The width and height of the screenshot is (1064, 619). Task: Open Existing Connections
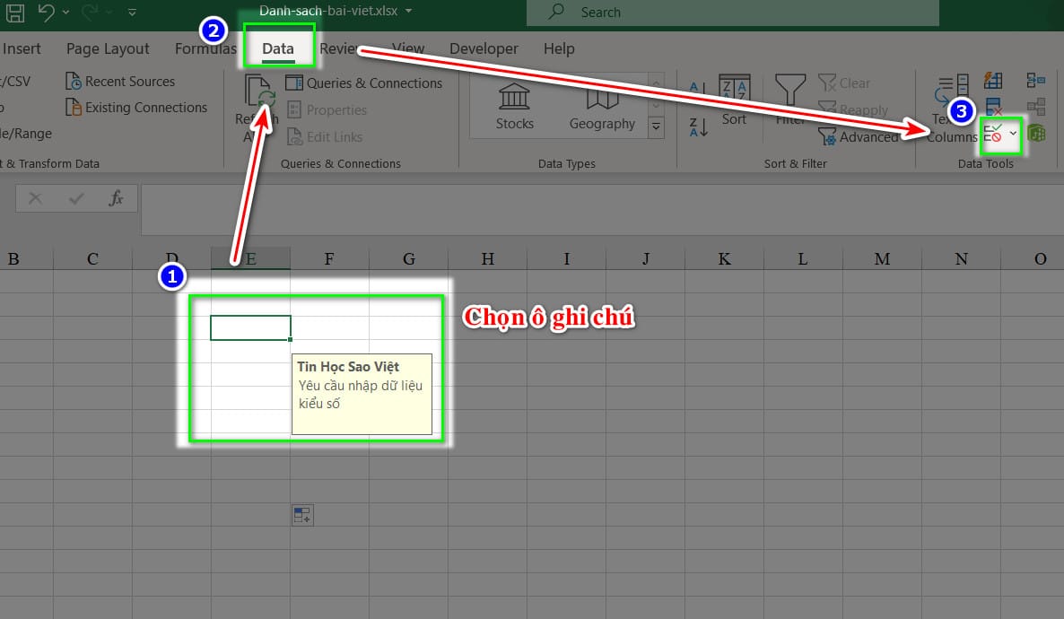(135, 108)
